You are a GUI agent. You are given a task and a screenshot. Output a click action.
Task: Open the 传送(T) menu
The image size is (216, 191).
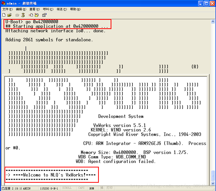62,9
